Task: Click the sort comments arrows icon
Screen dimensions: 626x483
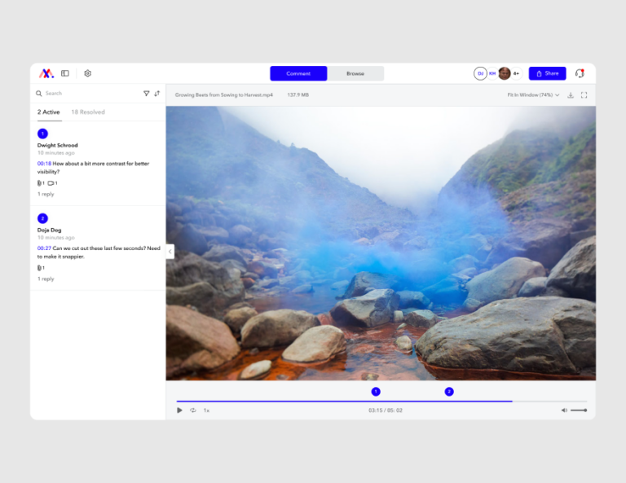Action: [x=157, y=94]
